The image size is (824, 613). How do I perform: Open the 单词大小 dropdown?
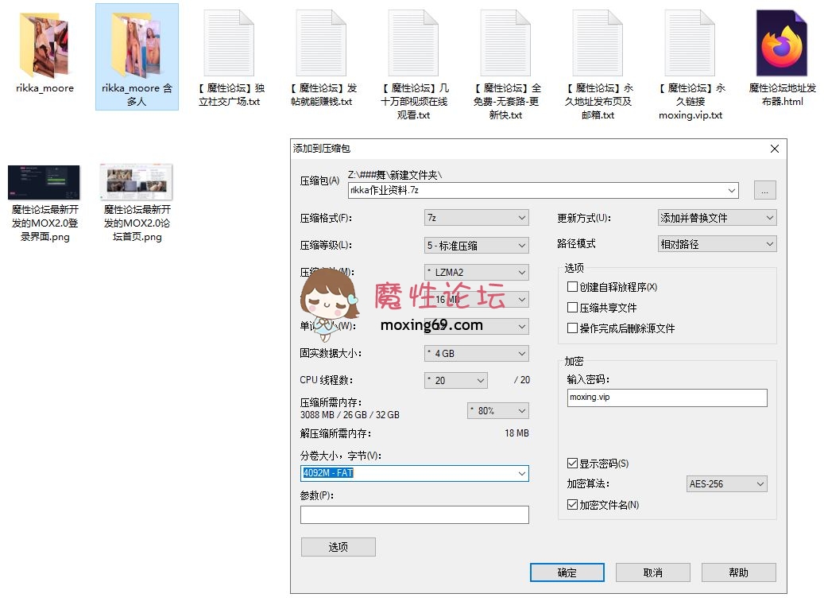coord(476,327)
